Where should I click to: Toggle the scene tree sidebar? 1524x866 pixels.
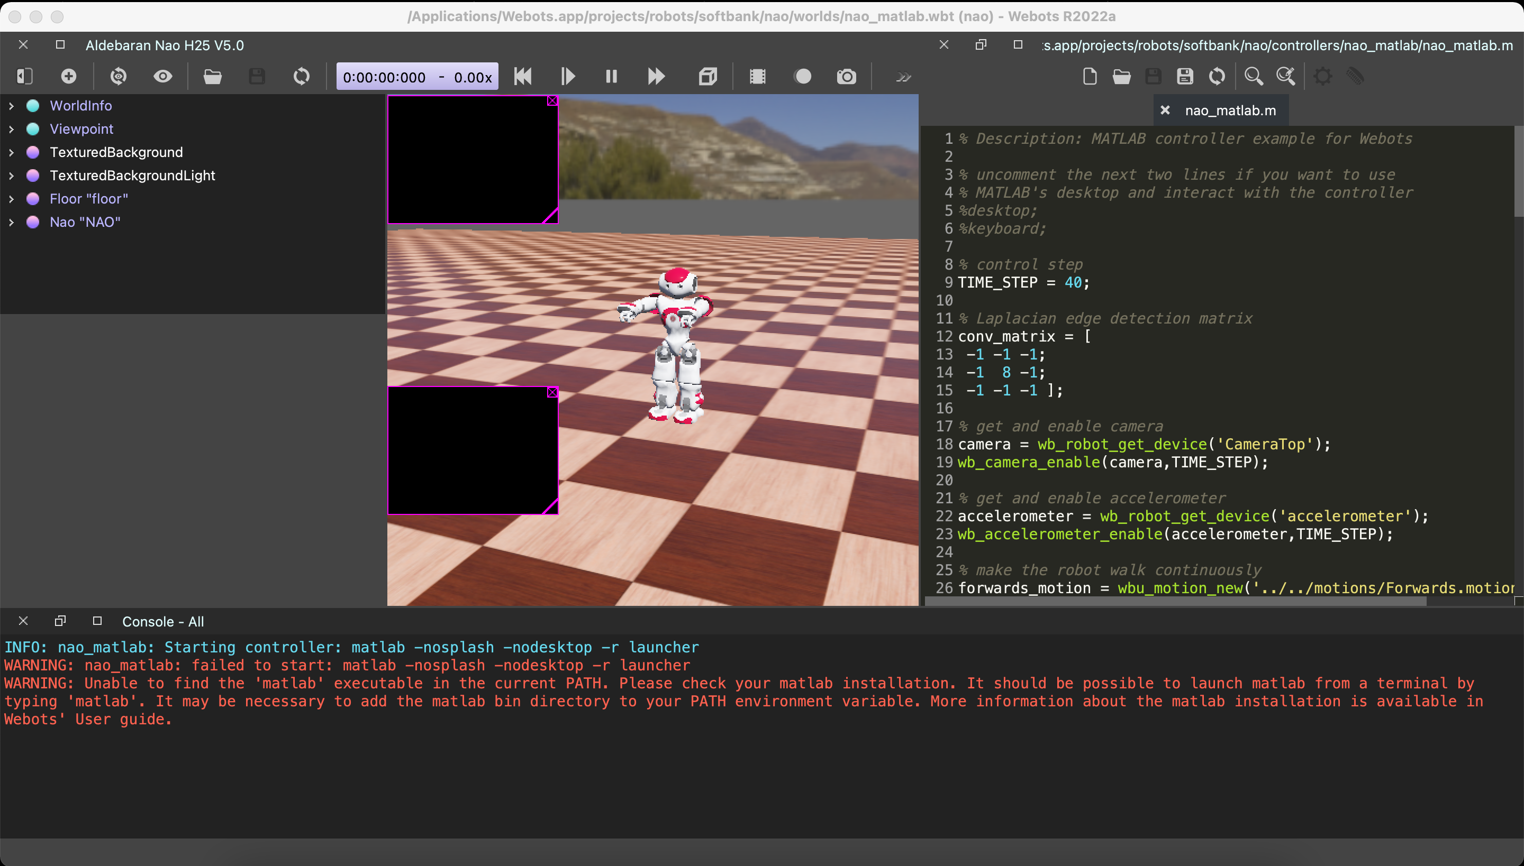coord(24,76)
